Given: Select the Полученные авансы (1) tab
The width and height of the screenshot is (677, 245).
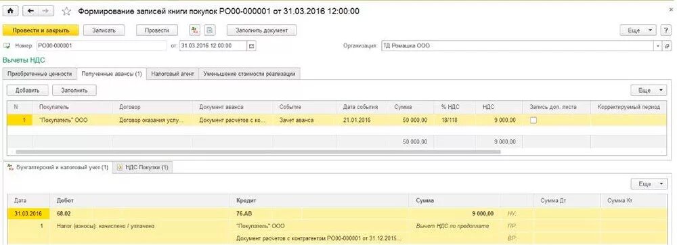Looking at the screenshot, I should tap(112, 74).
